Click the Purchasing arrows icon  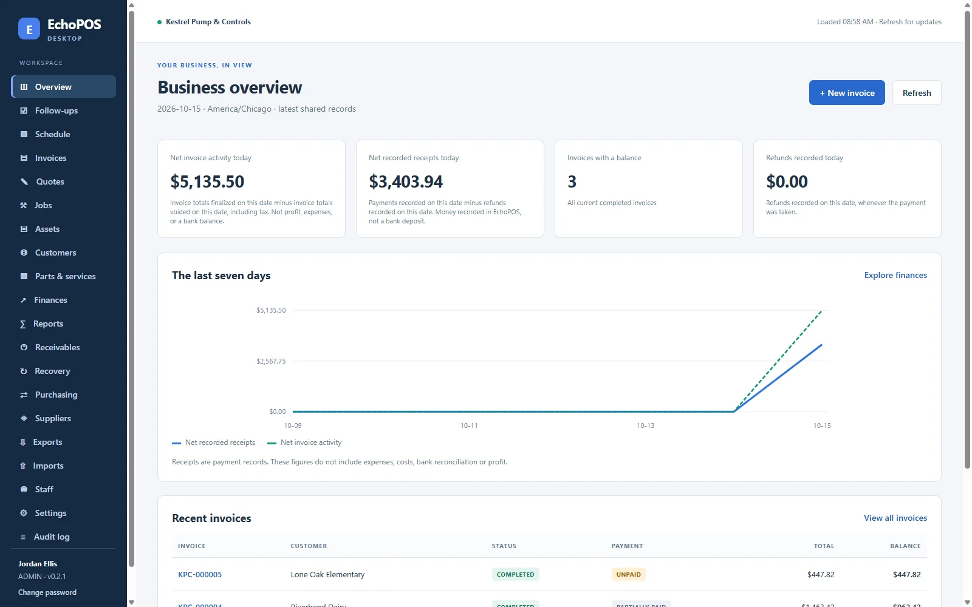[x=24, y=395]
